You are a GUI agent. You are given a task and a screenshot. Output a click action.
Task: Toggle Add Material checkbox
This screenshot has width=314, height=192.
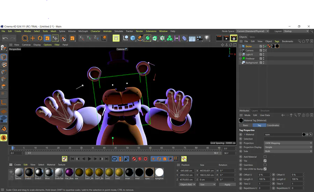click(x=265, y=157)
